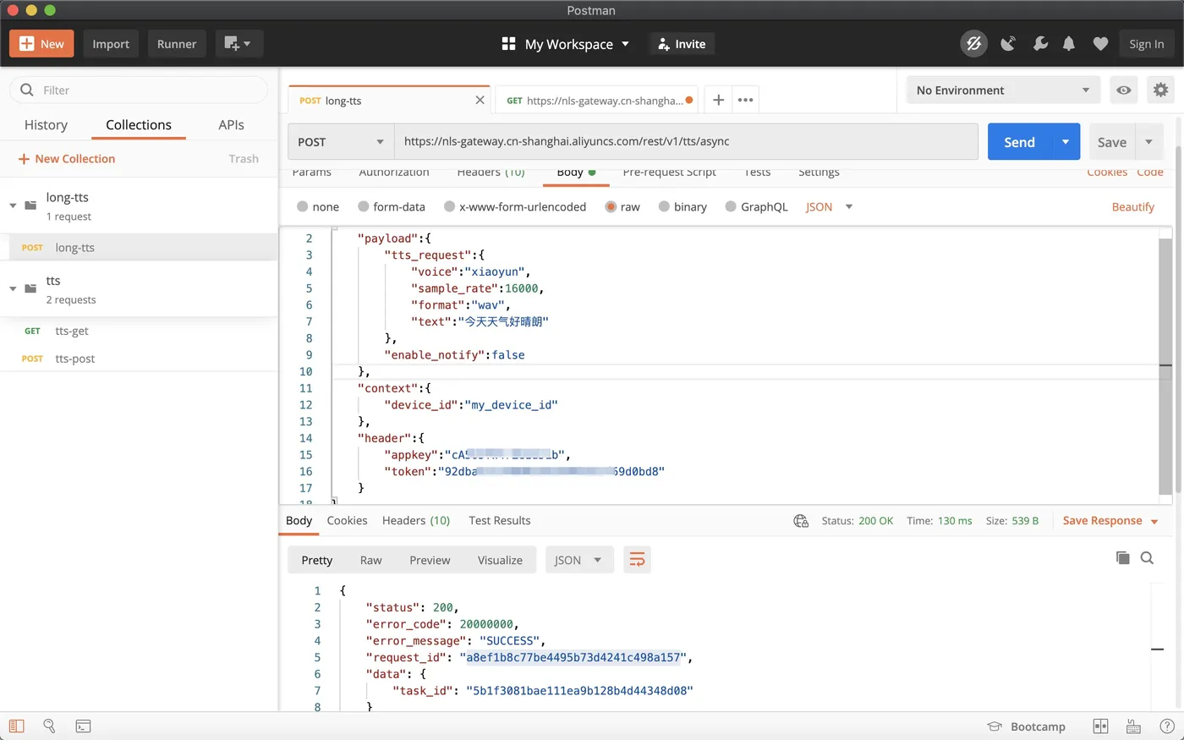Open the GET tts-get request
Image resolution: width=1184 pixels, height=740 pixels.
[x=139, y=331]
